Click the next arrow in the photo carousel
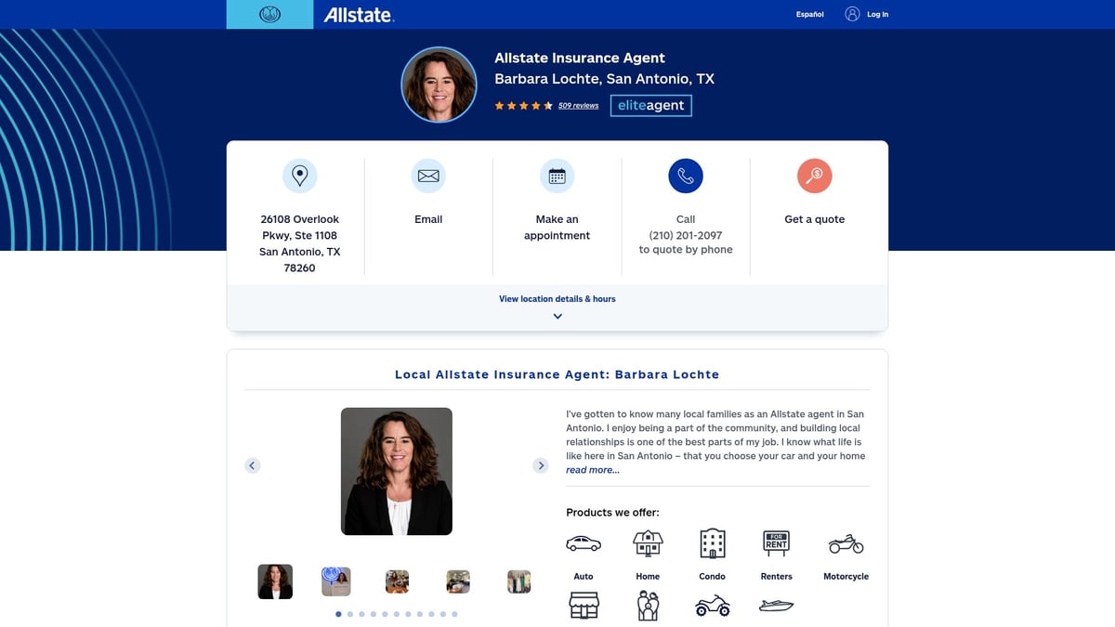 click(x=541, y=464)
